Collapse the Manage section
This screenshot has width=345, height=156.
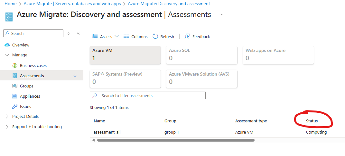coord(7,55)
